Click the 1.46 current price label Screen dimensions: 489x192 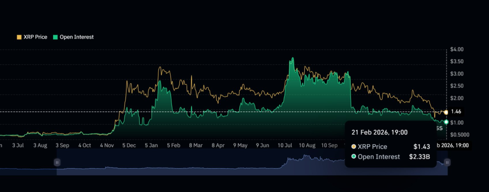[456, 112]
